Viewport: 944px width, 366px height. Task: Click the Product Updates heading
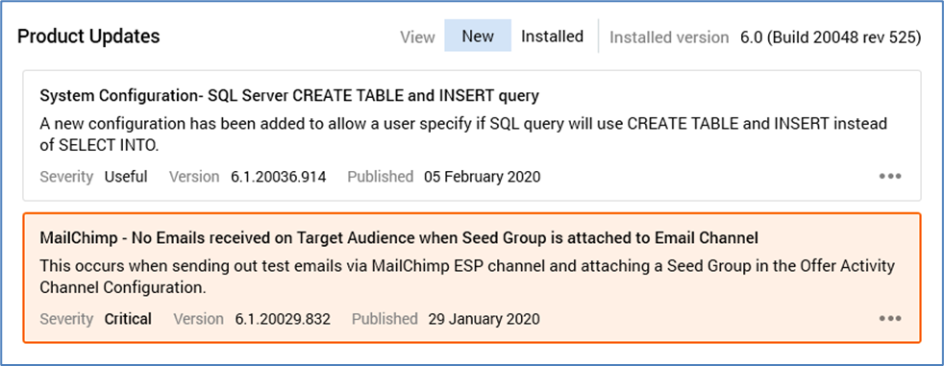[x=88, y=37]
